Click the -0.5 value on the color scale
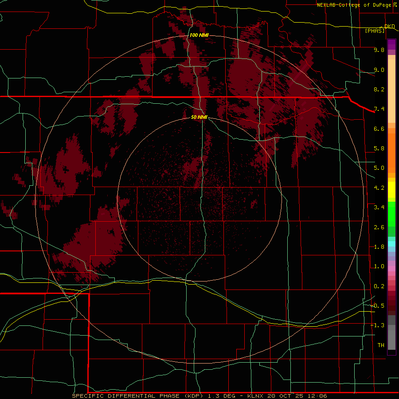399x399 pixels. tap(378, 306)
